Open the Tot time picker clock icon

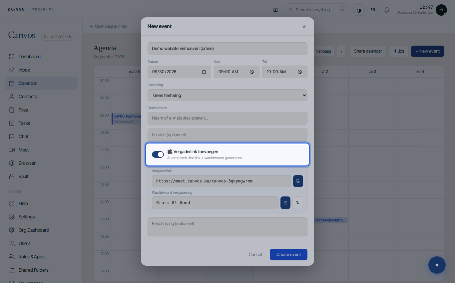pyautogui.click(x=300, y=72)
